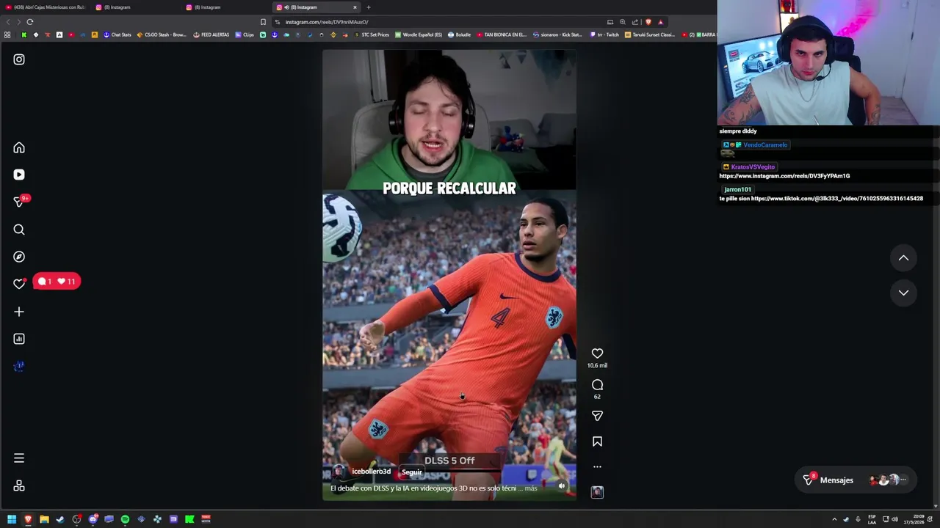Like the reel with 10,6 mil likes
The image size is (940, 528).
click(x=597, y=353)
